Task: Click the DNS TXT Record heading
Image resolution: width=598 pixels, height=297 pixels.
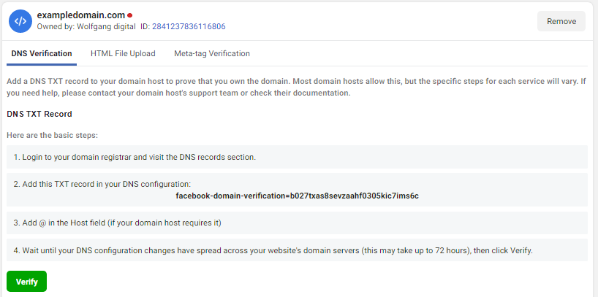Action: [x=39, y=114]
